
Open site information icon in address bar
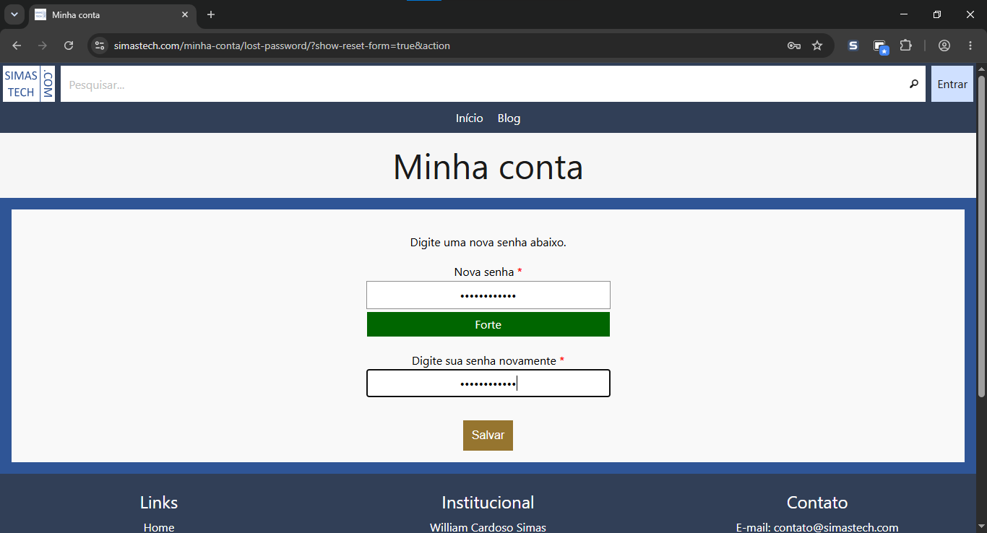100,45
